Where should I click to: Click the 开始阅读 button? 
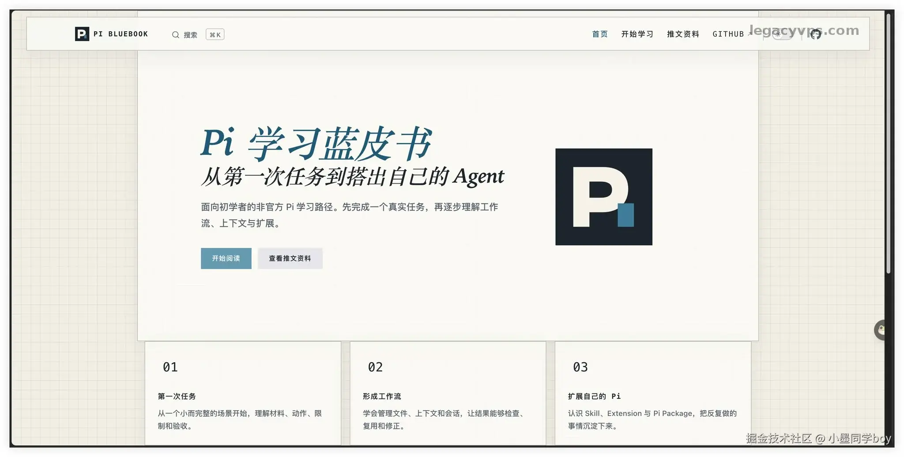click(x=226, y=258)
